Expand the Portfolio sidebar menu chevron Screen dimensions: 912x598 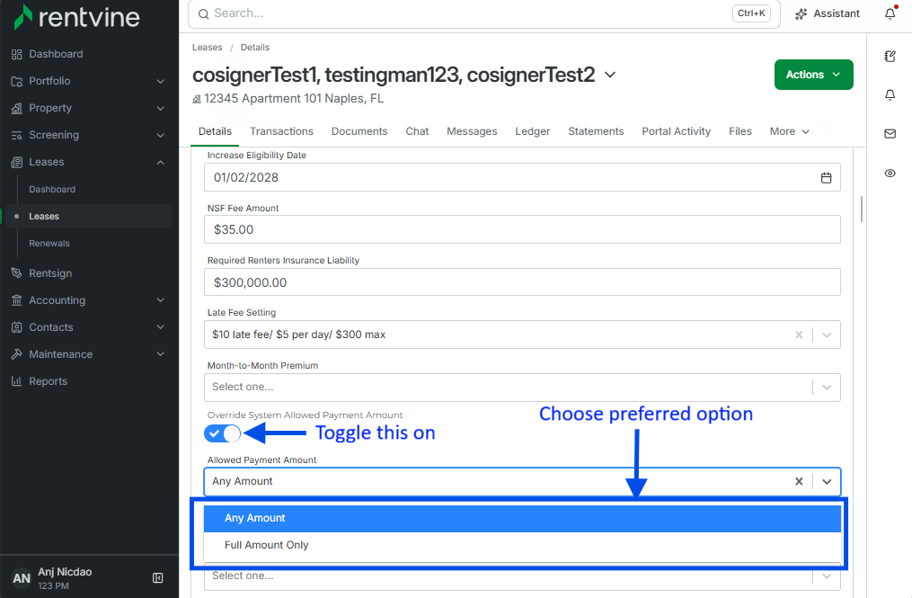[161, 82]
